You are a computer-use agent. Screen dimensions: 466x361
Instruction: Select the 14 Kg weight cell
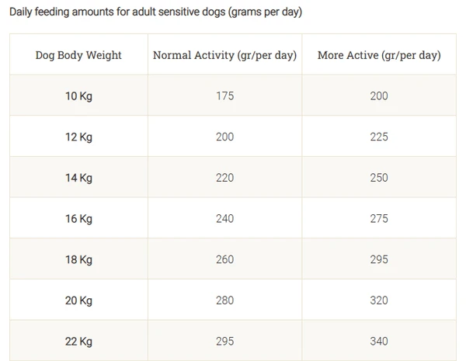(78, 178)
